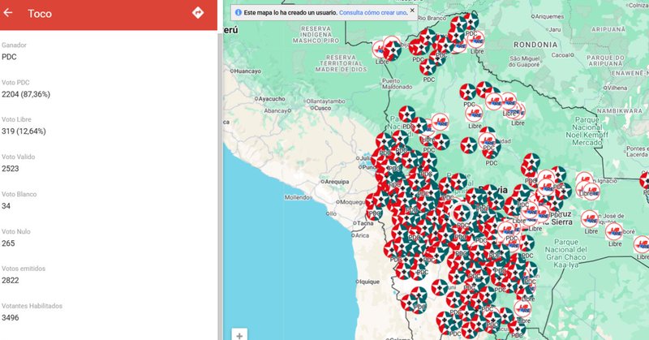This screenshot has width=649, height=340.
Task: Select the Libre marker near San José de Chiquitos
Action: coord(590,219)
